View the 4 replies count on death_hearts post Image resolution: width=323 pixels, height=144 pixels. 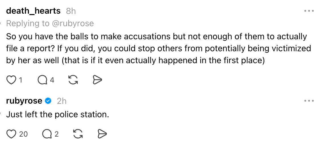pos(52,80)
